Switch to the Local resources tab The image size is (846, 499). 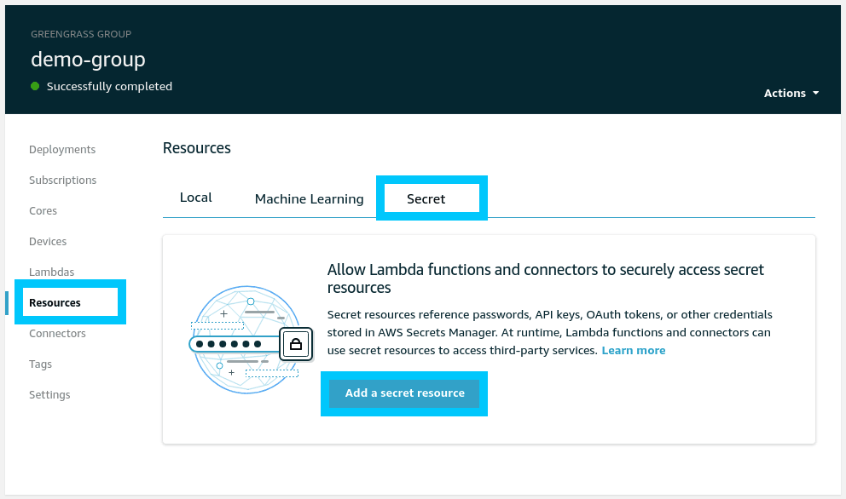pyautogui.click(x=195, y=198)
